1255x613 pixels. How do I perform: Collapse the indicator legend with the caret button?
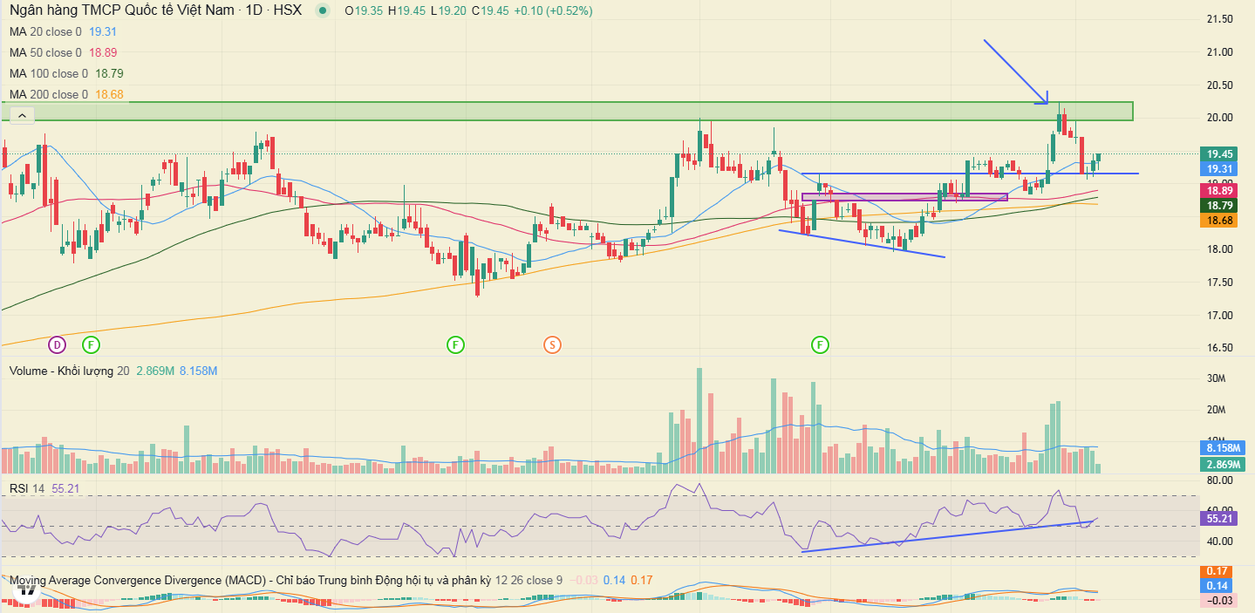(x=22, y=115)
